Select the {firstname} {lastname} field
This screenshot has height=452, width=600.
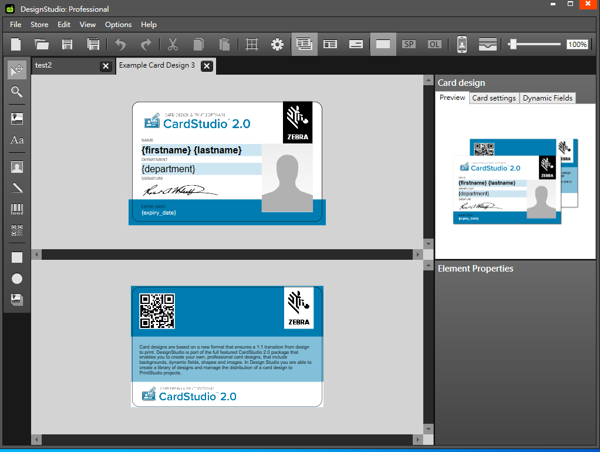click(x=201, y=150)
